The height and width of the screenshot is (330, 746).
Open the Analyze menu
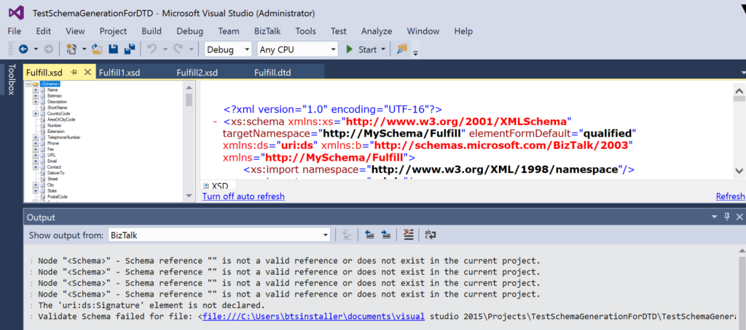(377, 31)
